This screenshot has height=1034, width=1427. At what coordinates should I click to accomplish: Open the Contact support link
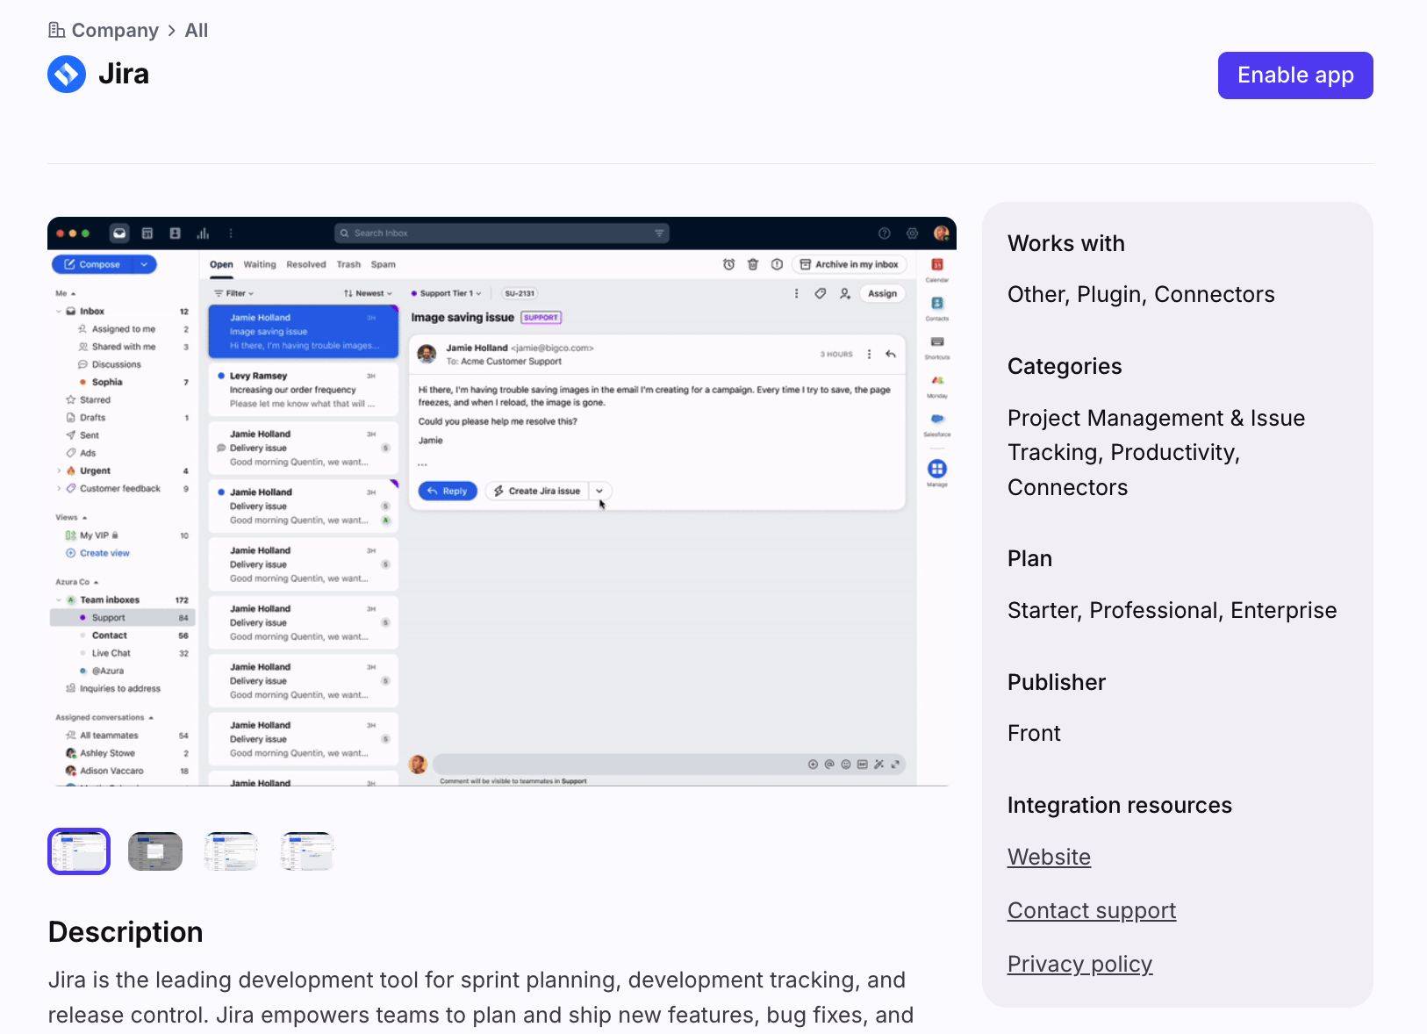click(x=1092, y=911)
